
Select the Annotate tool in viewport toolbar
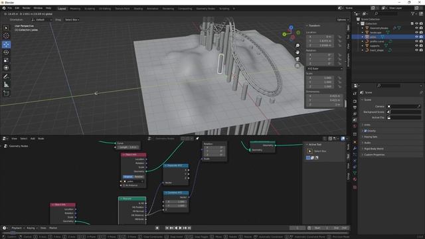click(6, 77)
